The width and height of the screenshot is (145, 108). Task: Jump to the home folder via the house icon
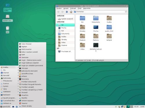[x=71, y=12]
